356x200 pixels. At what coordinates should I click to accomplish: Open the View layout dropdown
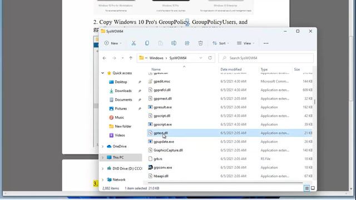click(246, 43)
